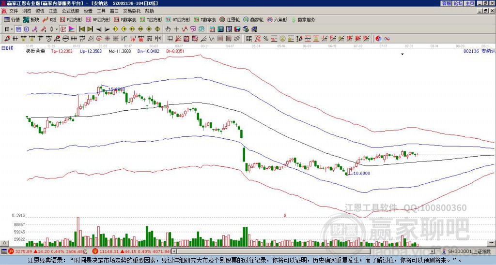
Task: Open the 公式选股 menu
Action: click(71, 11)
